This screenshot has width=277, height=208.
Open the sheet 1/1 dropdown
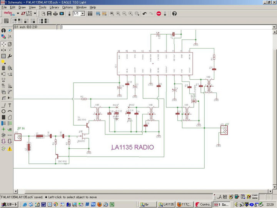click(83, 13)
